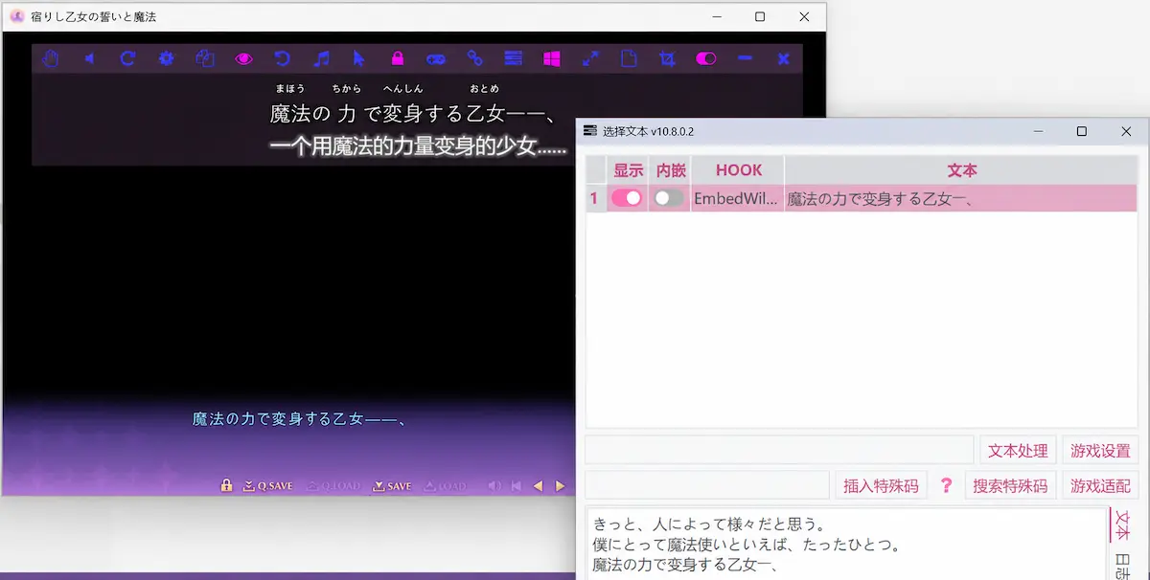Click the 文本处理 button
The image size is (1150, 580).
pyautogui.click(x=1018, y=451)
